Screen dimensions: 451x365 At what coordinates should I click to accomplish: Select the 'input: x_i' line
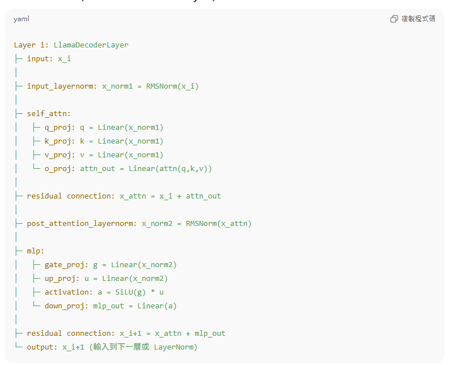tap(49, 58)
